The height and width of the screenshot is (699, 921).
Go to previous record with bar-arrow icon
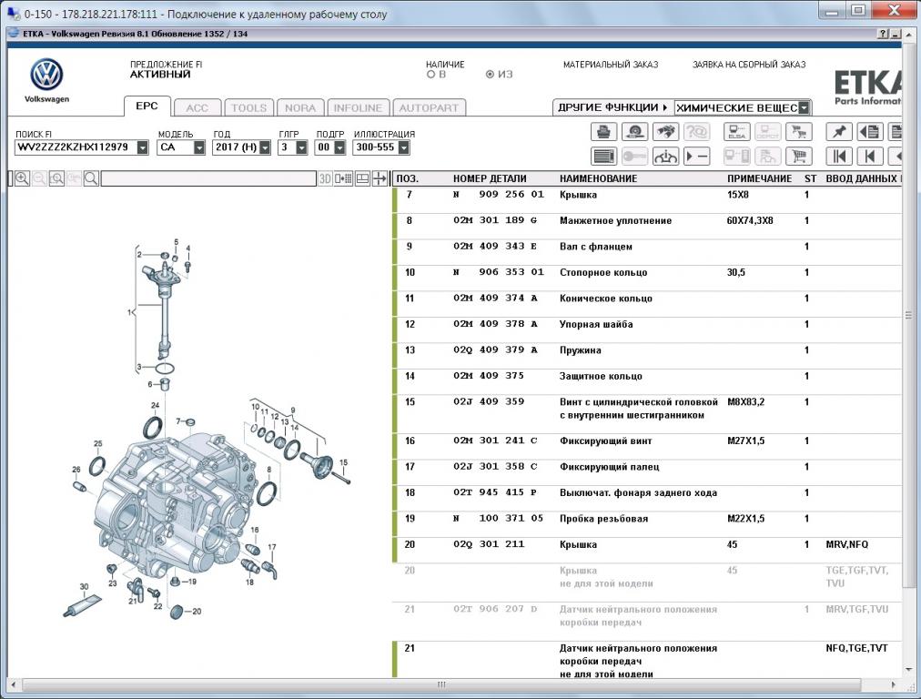(x=870, y=157)
